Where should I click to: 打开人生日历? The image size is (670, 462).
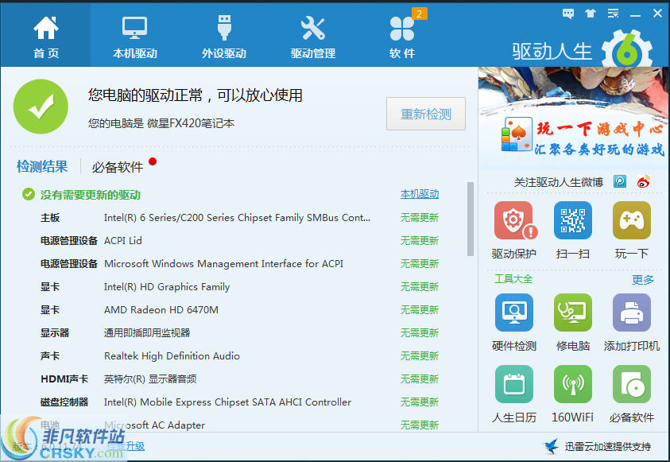tap(514, 384)
